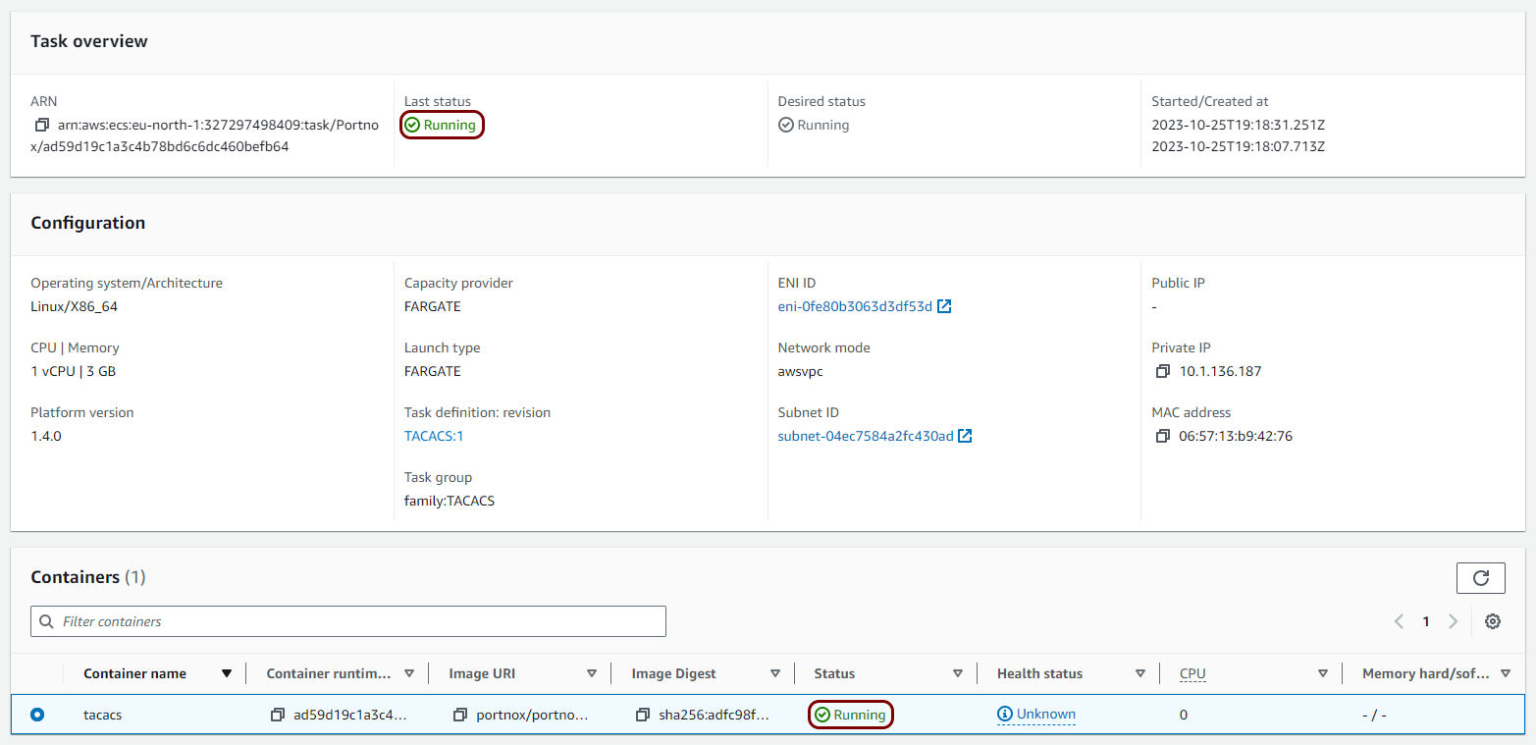This screenshot has width=1536, height=745.
Task: Open the Memory hard/soft column dropdown
Action: point(1505,673)
